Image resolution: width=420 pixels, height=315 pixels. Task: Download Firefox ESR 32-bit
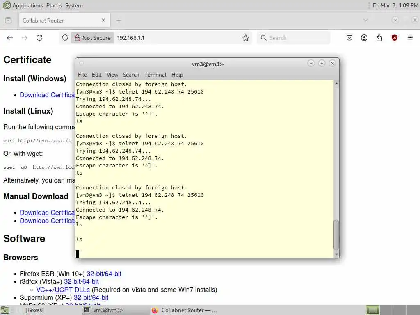pos(95,274)
